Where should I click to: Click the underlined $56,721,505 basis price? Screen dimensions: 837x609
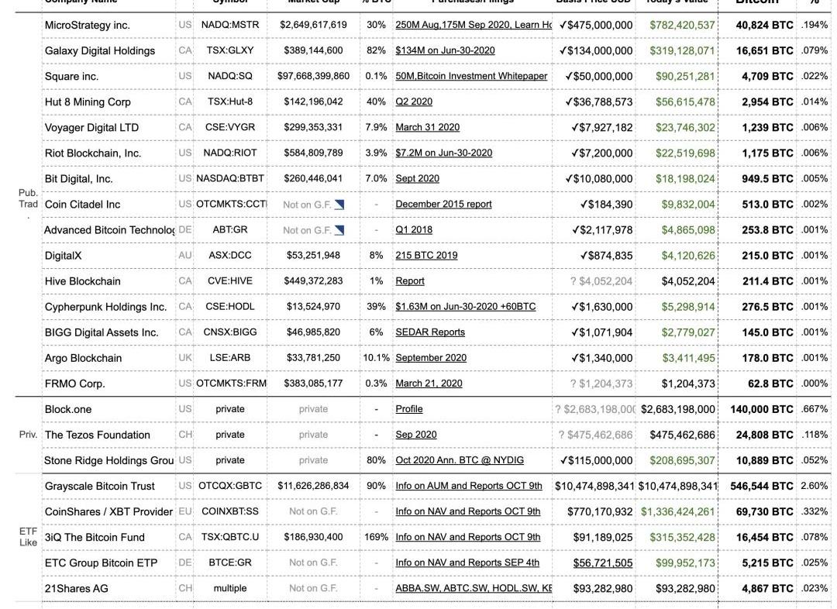click(x=603, y=563)
